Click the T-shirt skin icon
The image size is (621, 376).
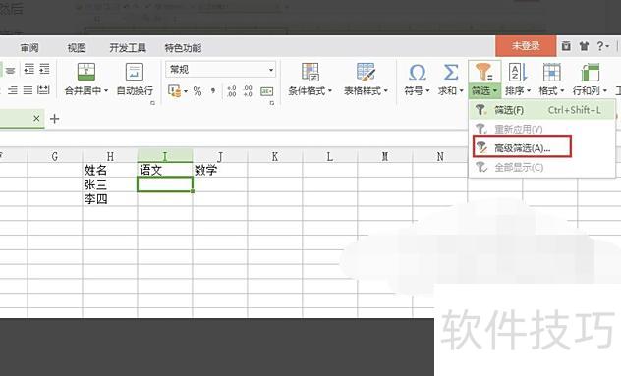pos(584,46)
